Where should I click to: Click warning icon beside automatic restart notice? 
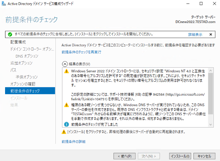(x=64, y=132)
